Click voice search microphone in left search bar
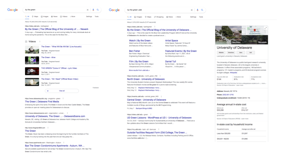Screen dimensions: 282x158 pos(93,10)
